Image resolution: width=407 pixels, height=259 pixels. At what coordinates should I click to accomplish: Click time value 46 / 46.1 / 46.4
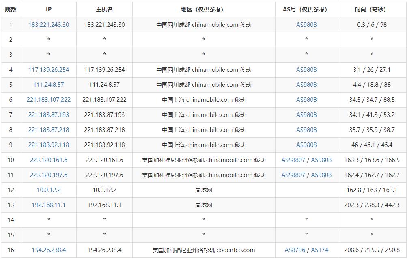coord(372,145)
